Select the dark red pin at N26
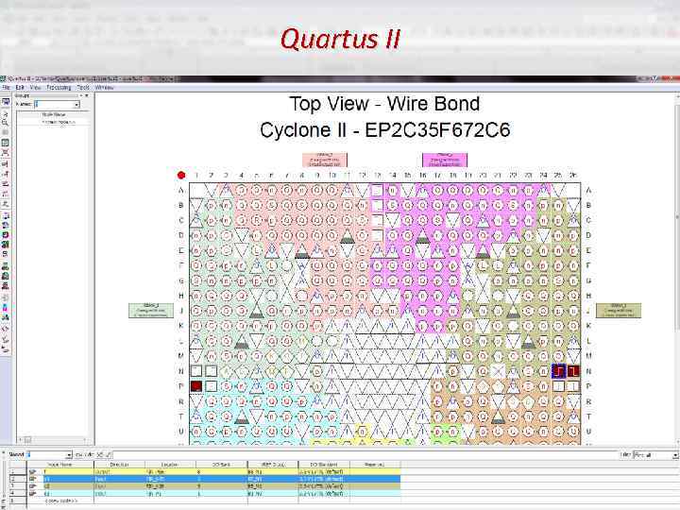 573,371
